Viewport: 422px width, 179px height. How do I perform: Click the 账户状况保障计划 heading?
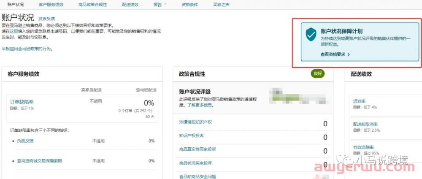coord(341,31)
